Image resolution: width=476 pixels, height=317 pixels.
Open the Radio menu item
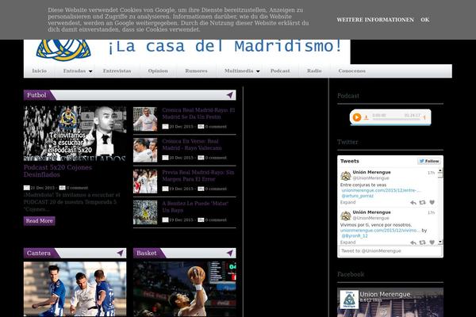coord(314,71)
